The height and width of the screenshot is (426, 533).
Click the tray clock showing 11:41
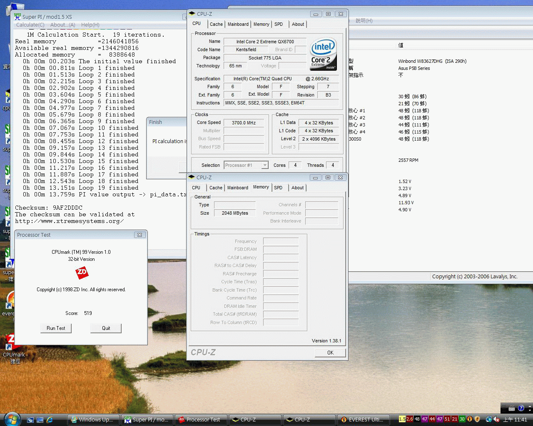[515, 419]
